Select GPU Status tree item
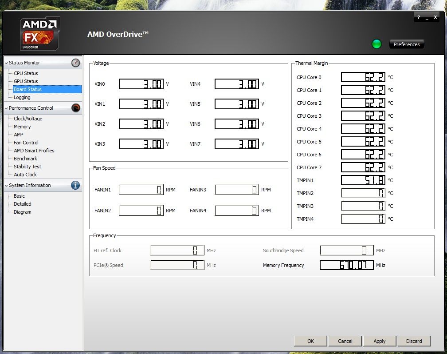This screenshot has height=354, width=447. 26,81
